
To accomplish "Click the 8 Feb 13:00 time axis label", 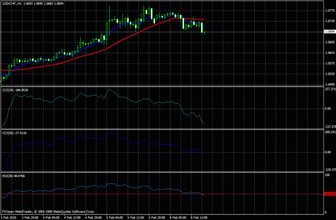I will point(199,218).
